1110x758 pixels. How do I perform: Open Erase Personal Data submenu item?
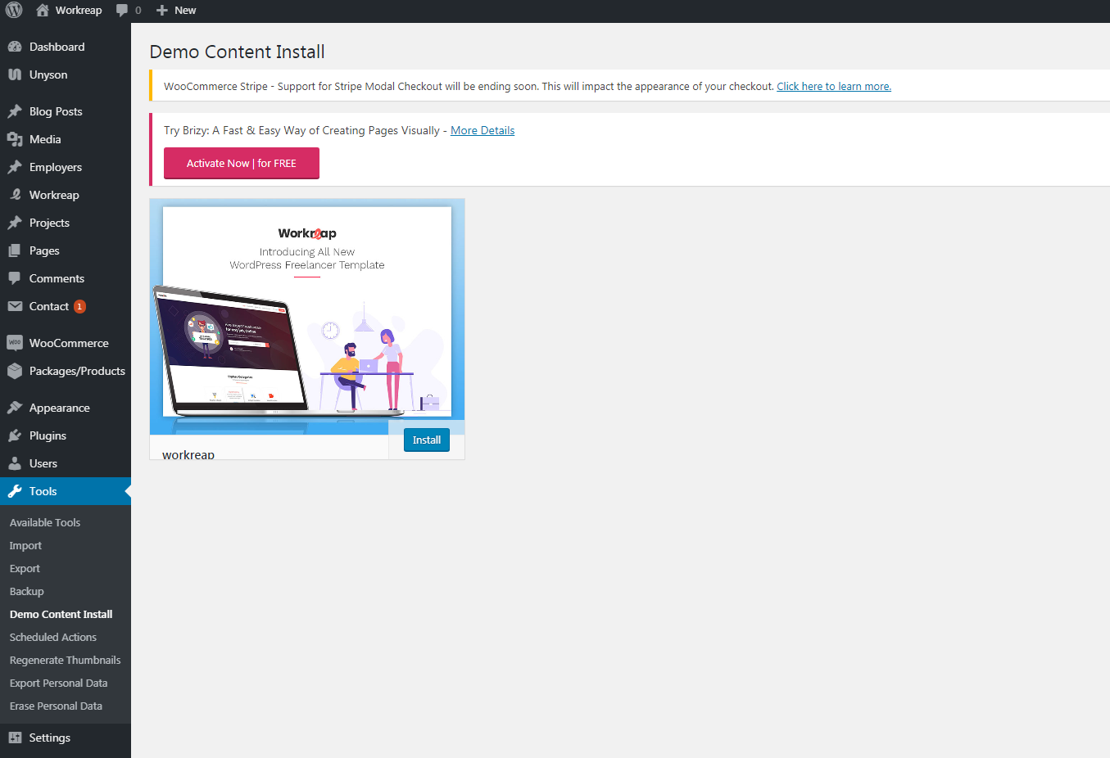[x=57, y=706]
